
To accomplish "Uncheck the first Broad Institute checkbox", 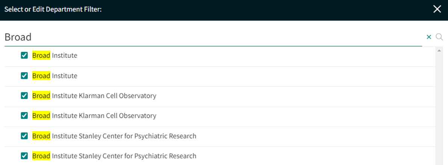I will pyautogui.click(x=24, y=55).
